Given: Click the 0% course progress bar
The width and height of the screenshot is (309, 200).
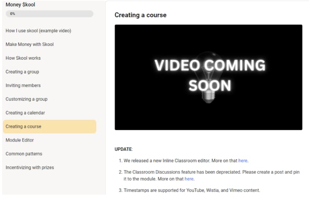Looking at the screenshot, I should (50, 13).
